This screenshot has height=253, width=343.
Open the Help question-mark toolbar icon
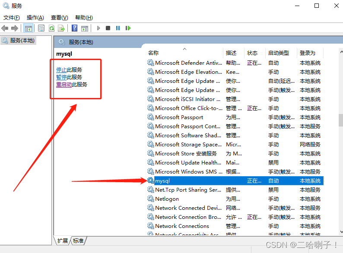[74, 28]
